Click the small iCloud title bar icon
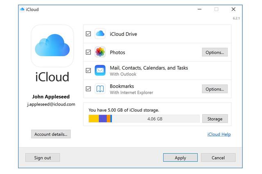 point(22,9)
